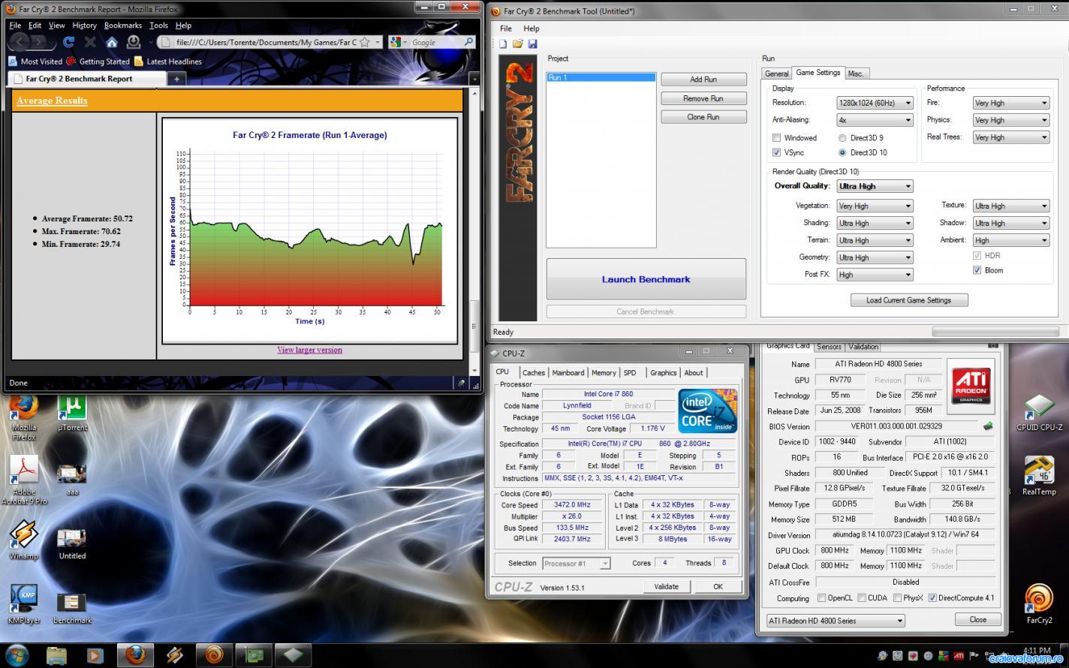Click the search magnifier icon in Firefox
The width and height of the screenshot is (1069, 668).
469,42
